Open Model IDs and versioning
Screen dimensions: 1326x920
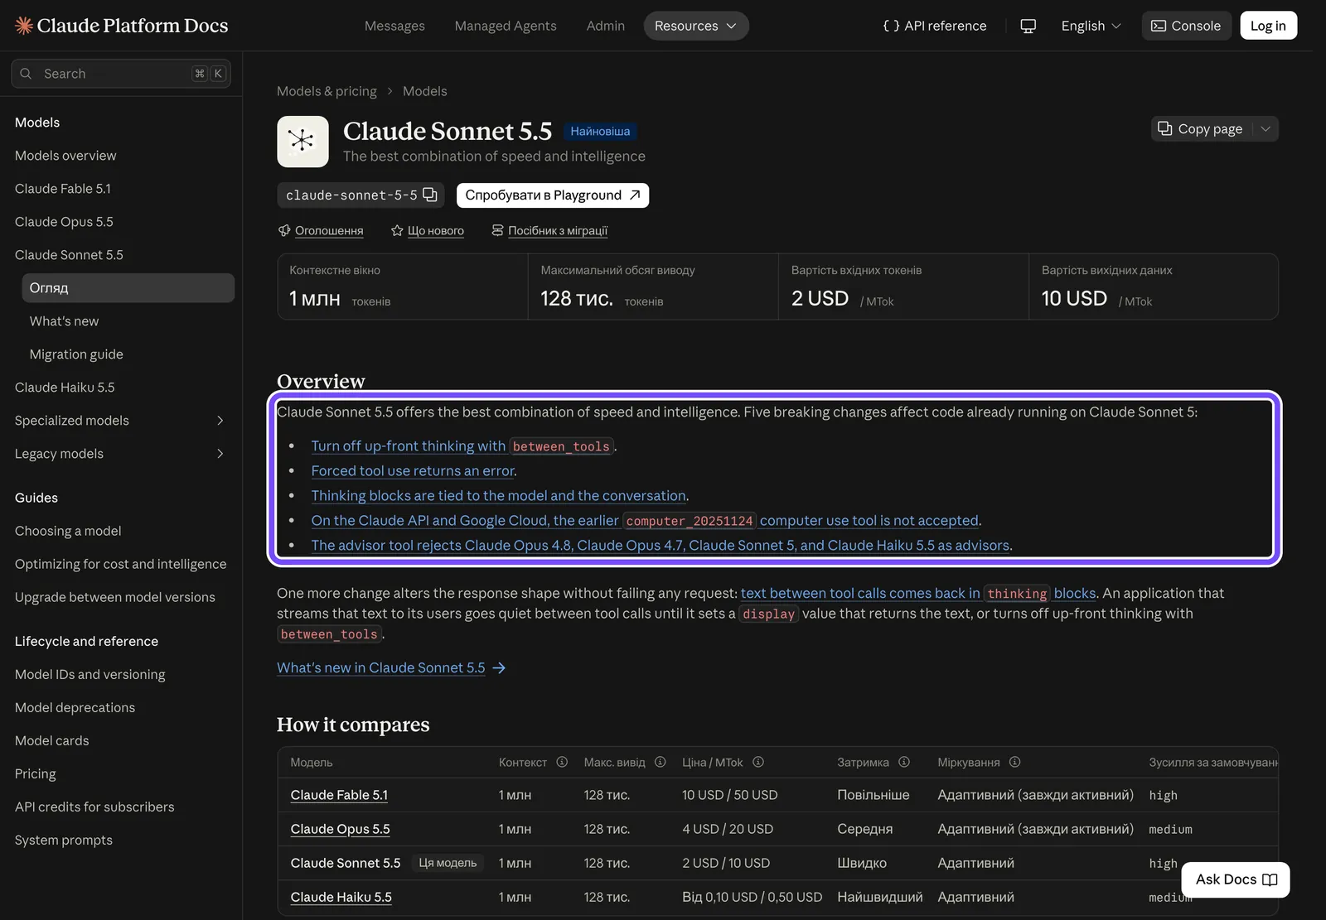point(90,674)
